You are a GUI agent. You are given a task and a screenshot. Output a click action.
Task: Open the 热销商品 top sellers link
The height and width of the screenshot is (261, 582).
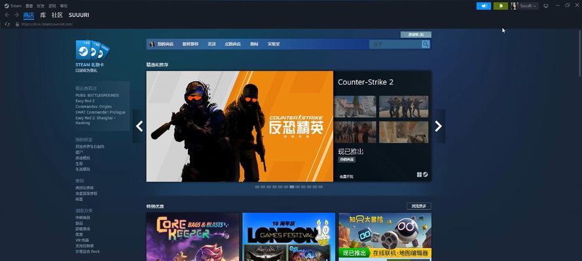click(x=82, y=218)
